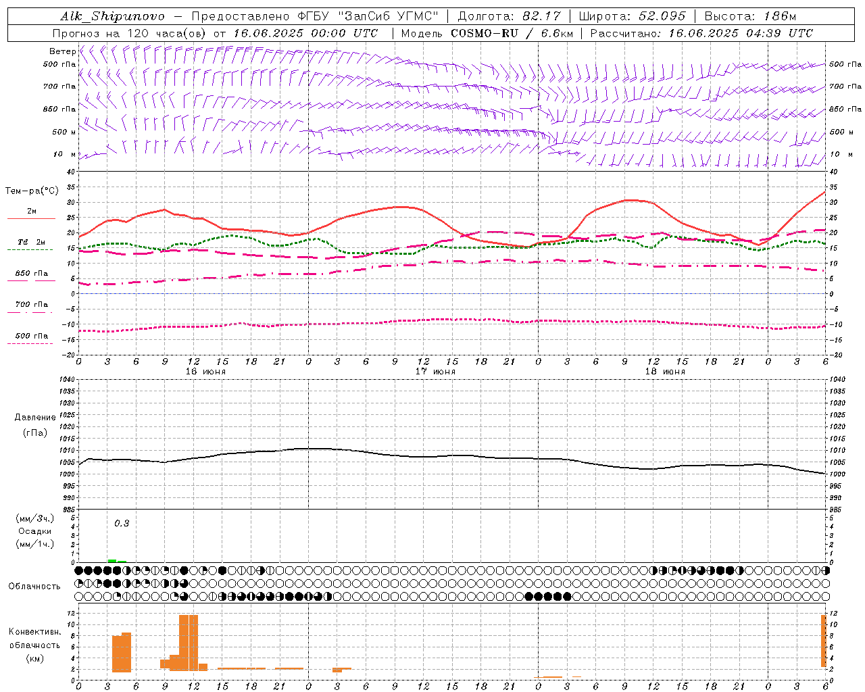The image size is (865, 692).
Task: Click the "Облачность" cloud cover label
Action: [34, 587]
